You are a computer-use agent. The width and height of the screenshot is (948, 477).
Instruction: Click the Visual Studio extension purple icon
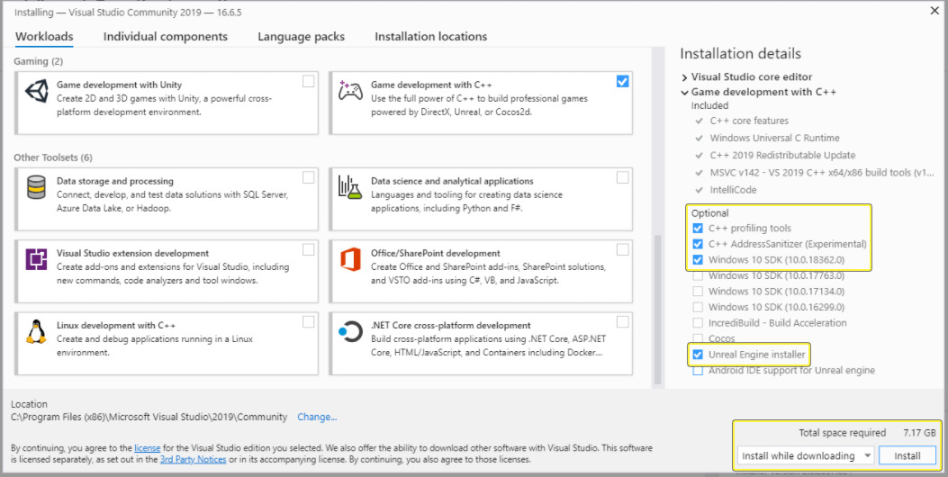(36, 259)
